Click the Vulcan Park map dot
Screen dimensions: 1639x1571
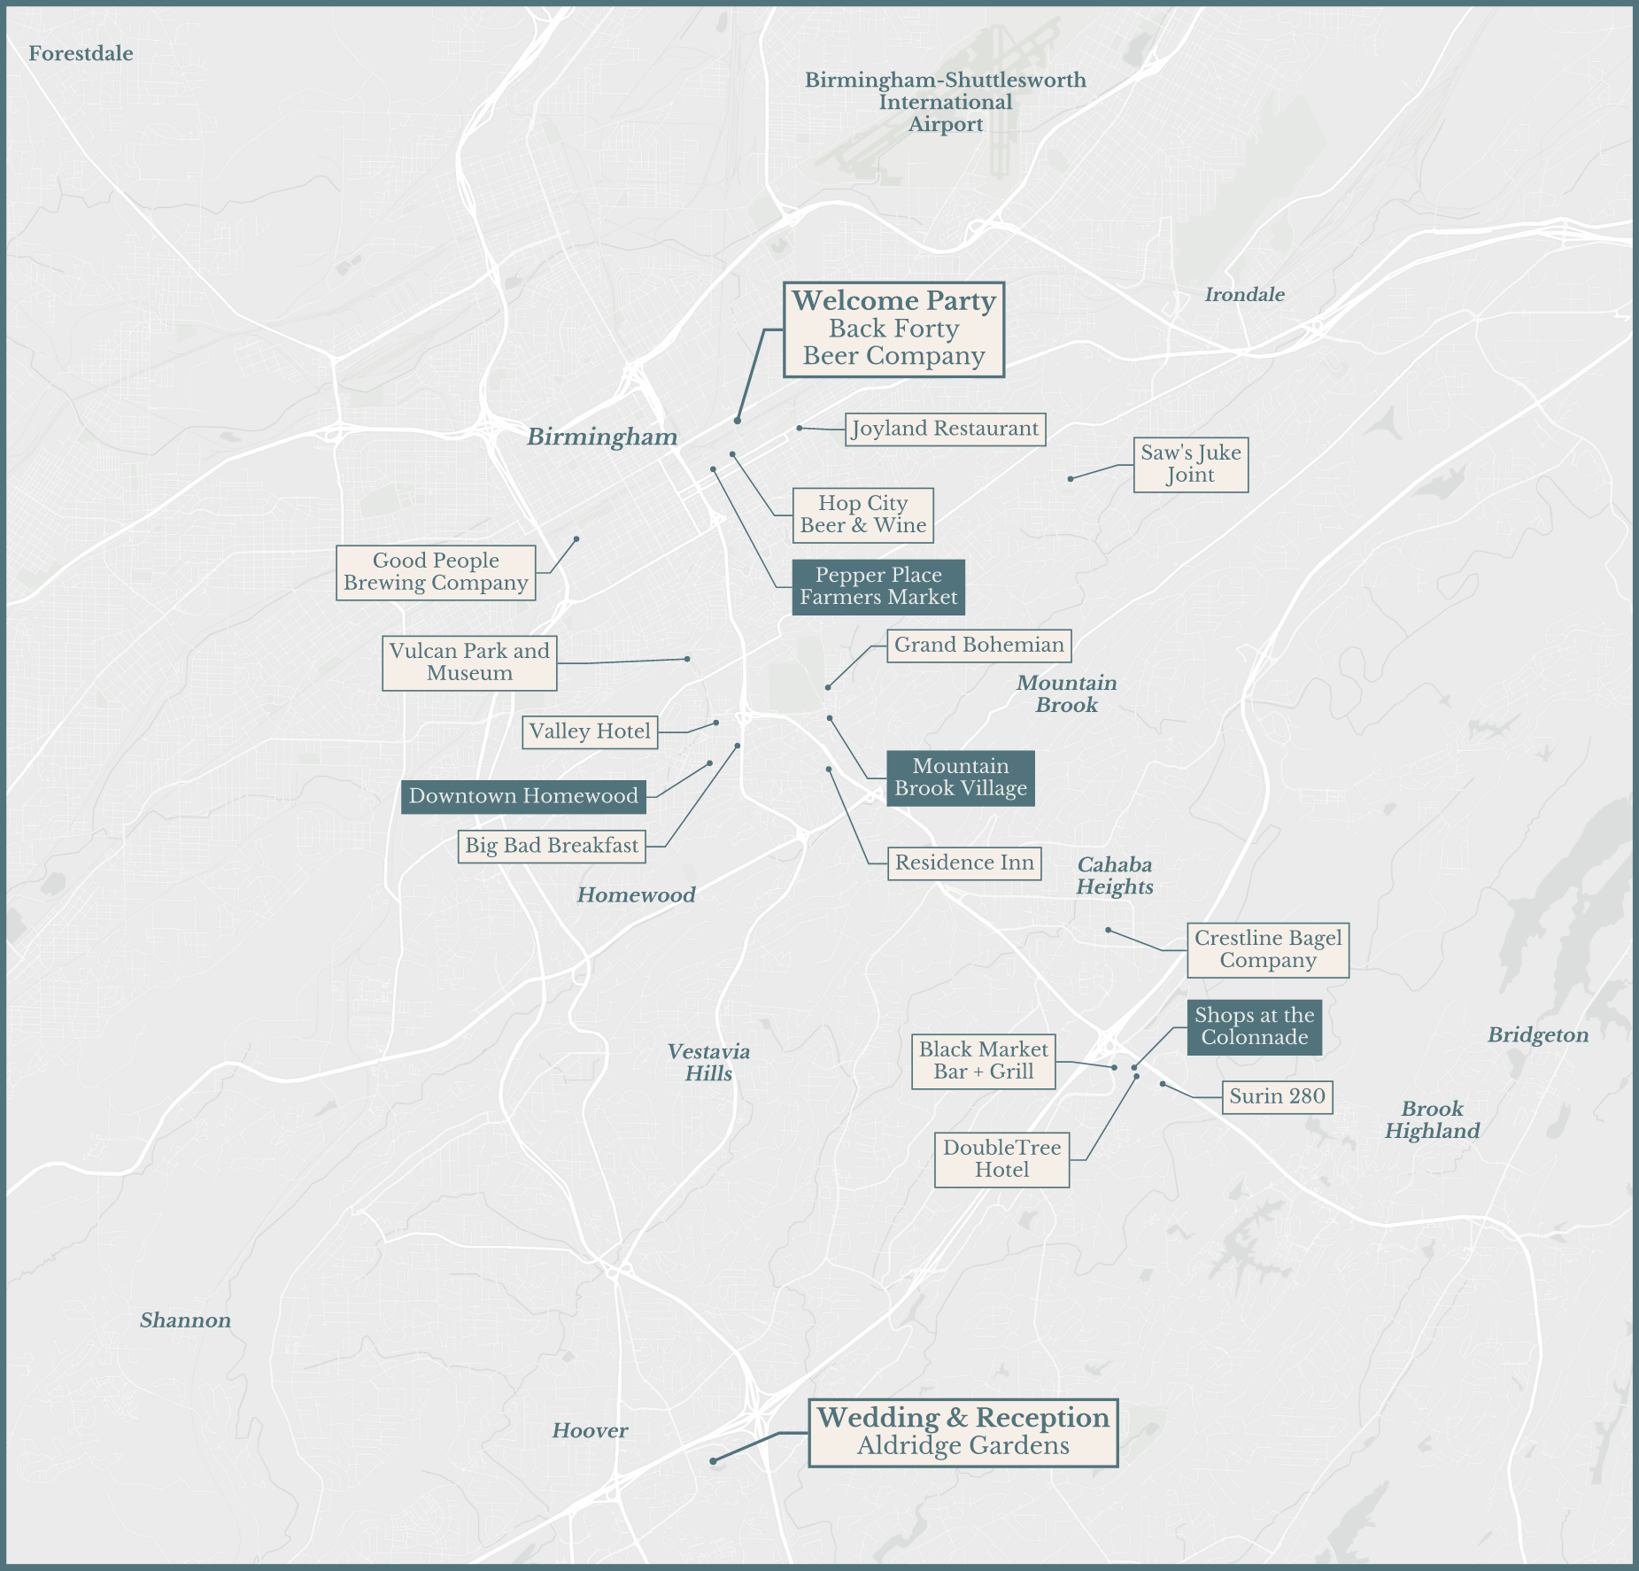pyautogui.click(x=687, y=659)
